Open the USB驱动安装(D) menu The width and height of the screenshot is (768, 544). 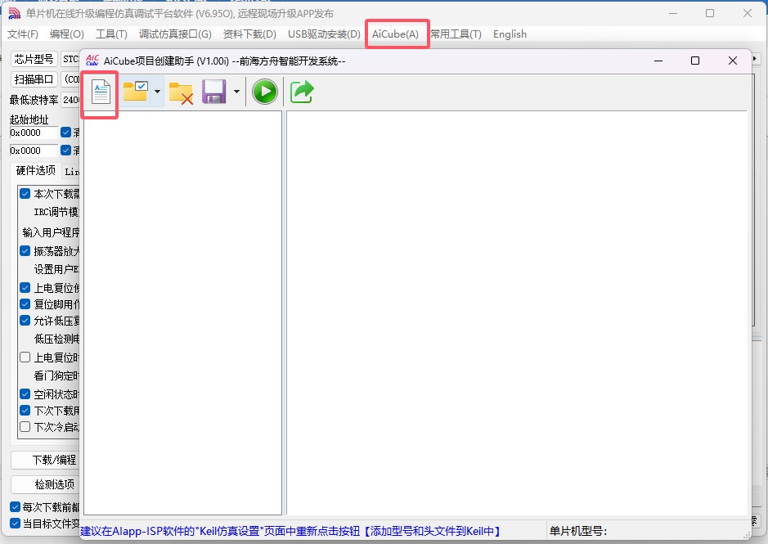[x=324, y=34]
